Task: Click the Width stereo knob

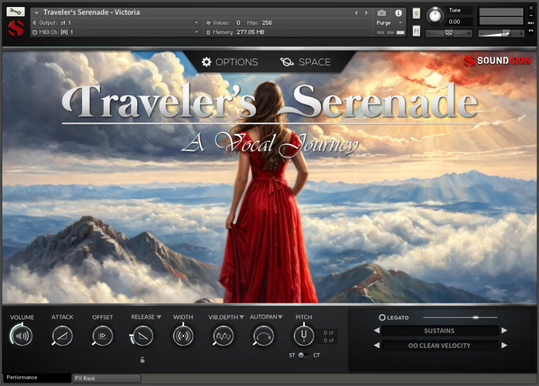Action: [x=183, y=335]
